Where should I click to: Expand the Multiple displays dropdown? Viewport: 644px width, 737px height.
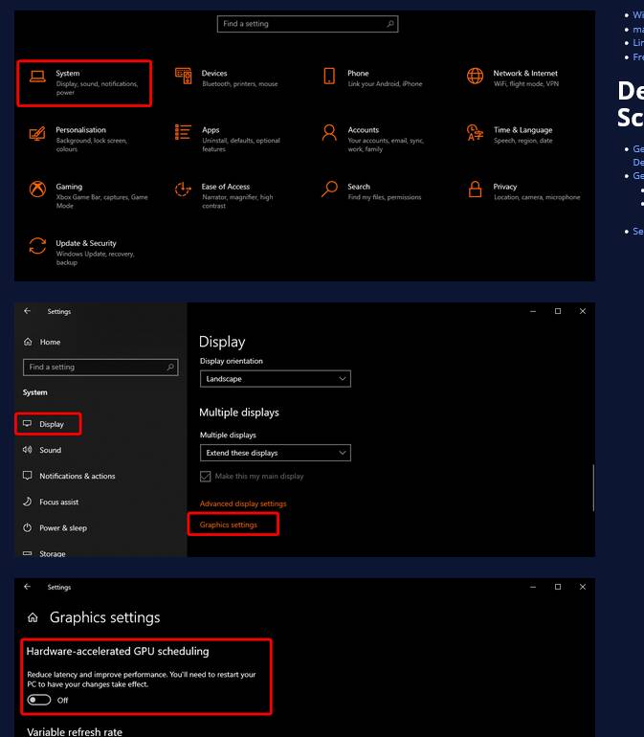point(276,453)
